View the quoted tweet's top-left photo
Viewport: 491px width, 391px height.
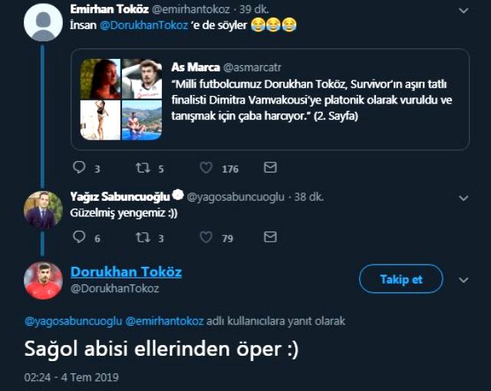[x=100, y=79]
